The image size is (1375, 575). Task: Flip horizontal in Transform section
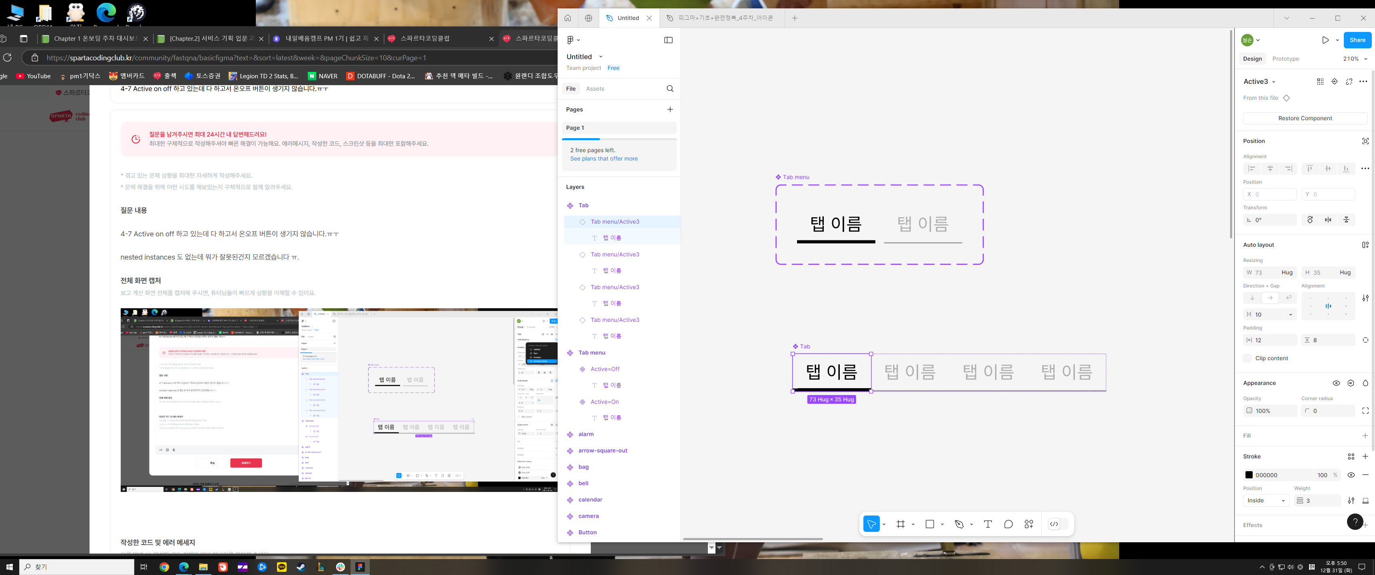click(1328, 220)
